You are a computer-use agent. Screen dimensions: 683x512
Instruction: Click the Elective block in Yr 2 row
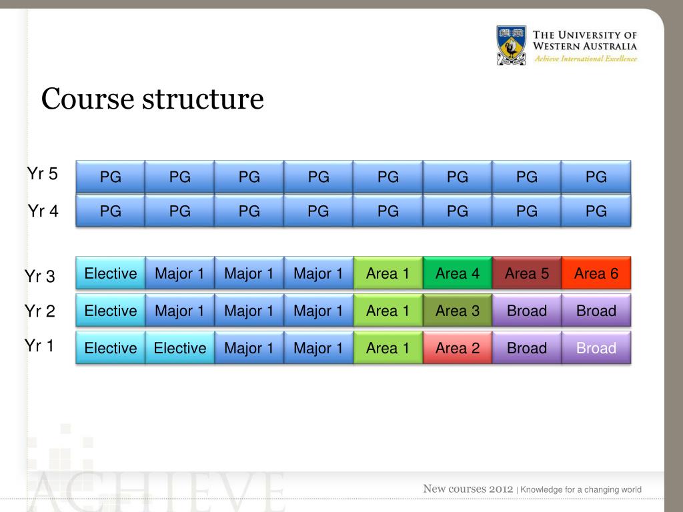click(x=110, y=311)
